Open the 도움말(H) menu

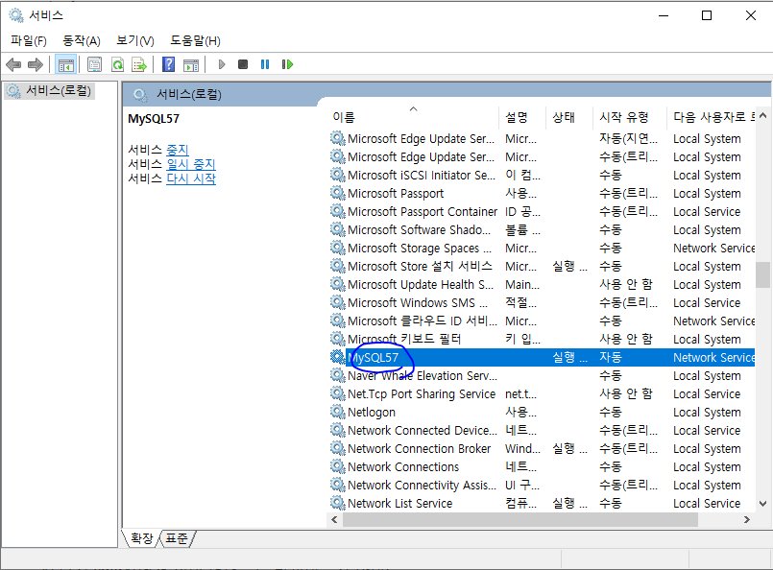coord(195,41)
